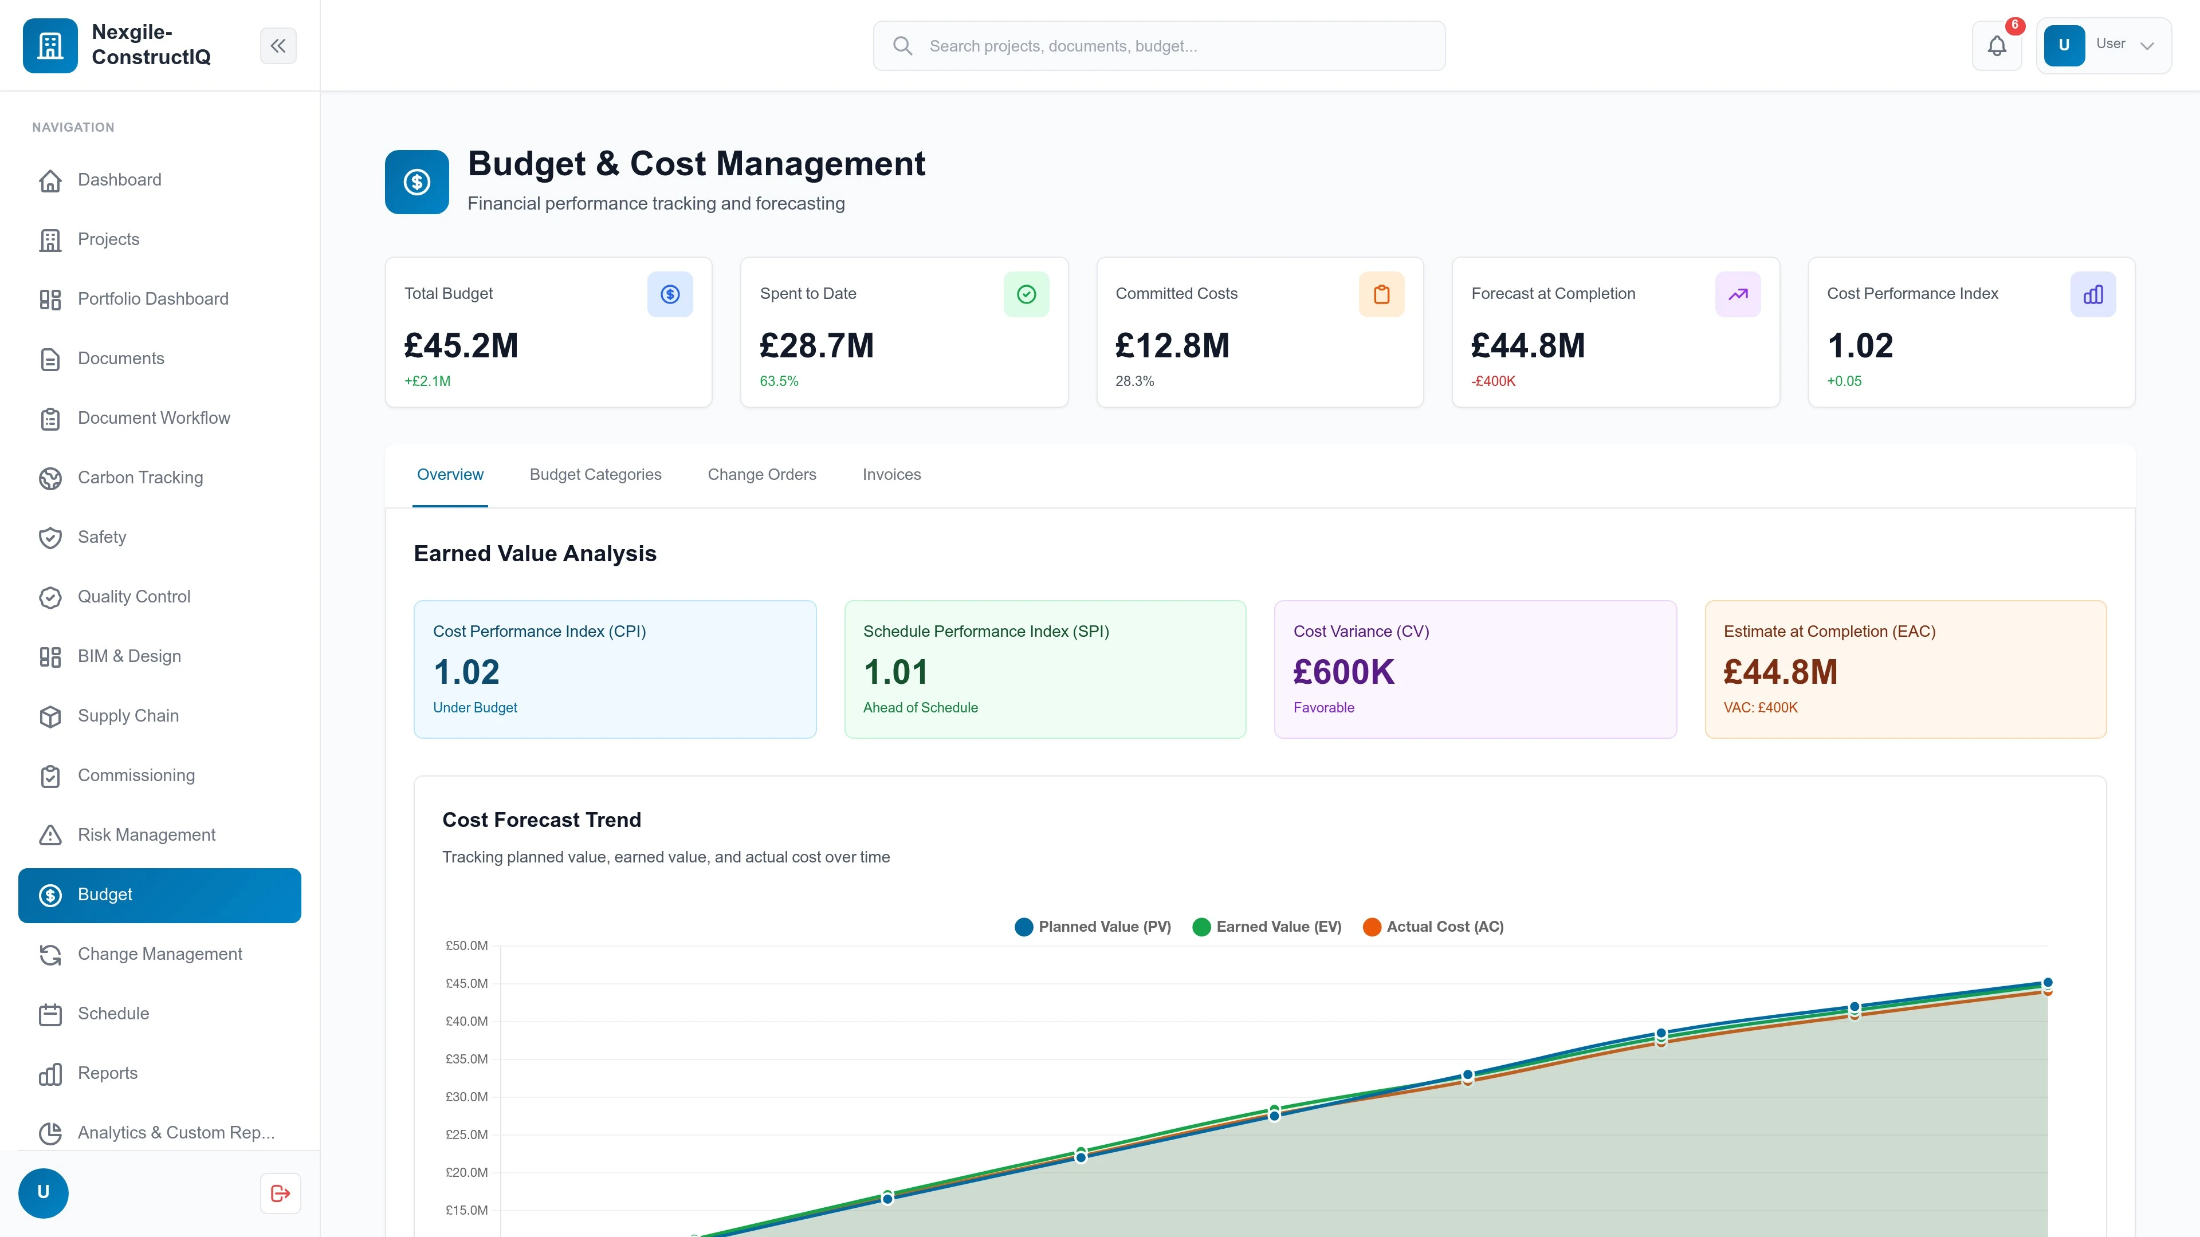This screenshot has width=2200, height=1237.
Task: Select the Supply Chain cube icon
Action: (x=50, y=715)
